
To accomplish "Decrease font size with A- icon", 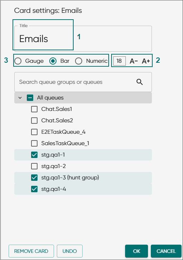I will (x=134, y=61).
